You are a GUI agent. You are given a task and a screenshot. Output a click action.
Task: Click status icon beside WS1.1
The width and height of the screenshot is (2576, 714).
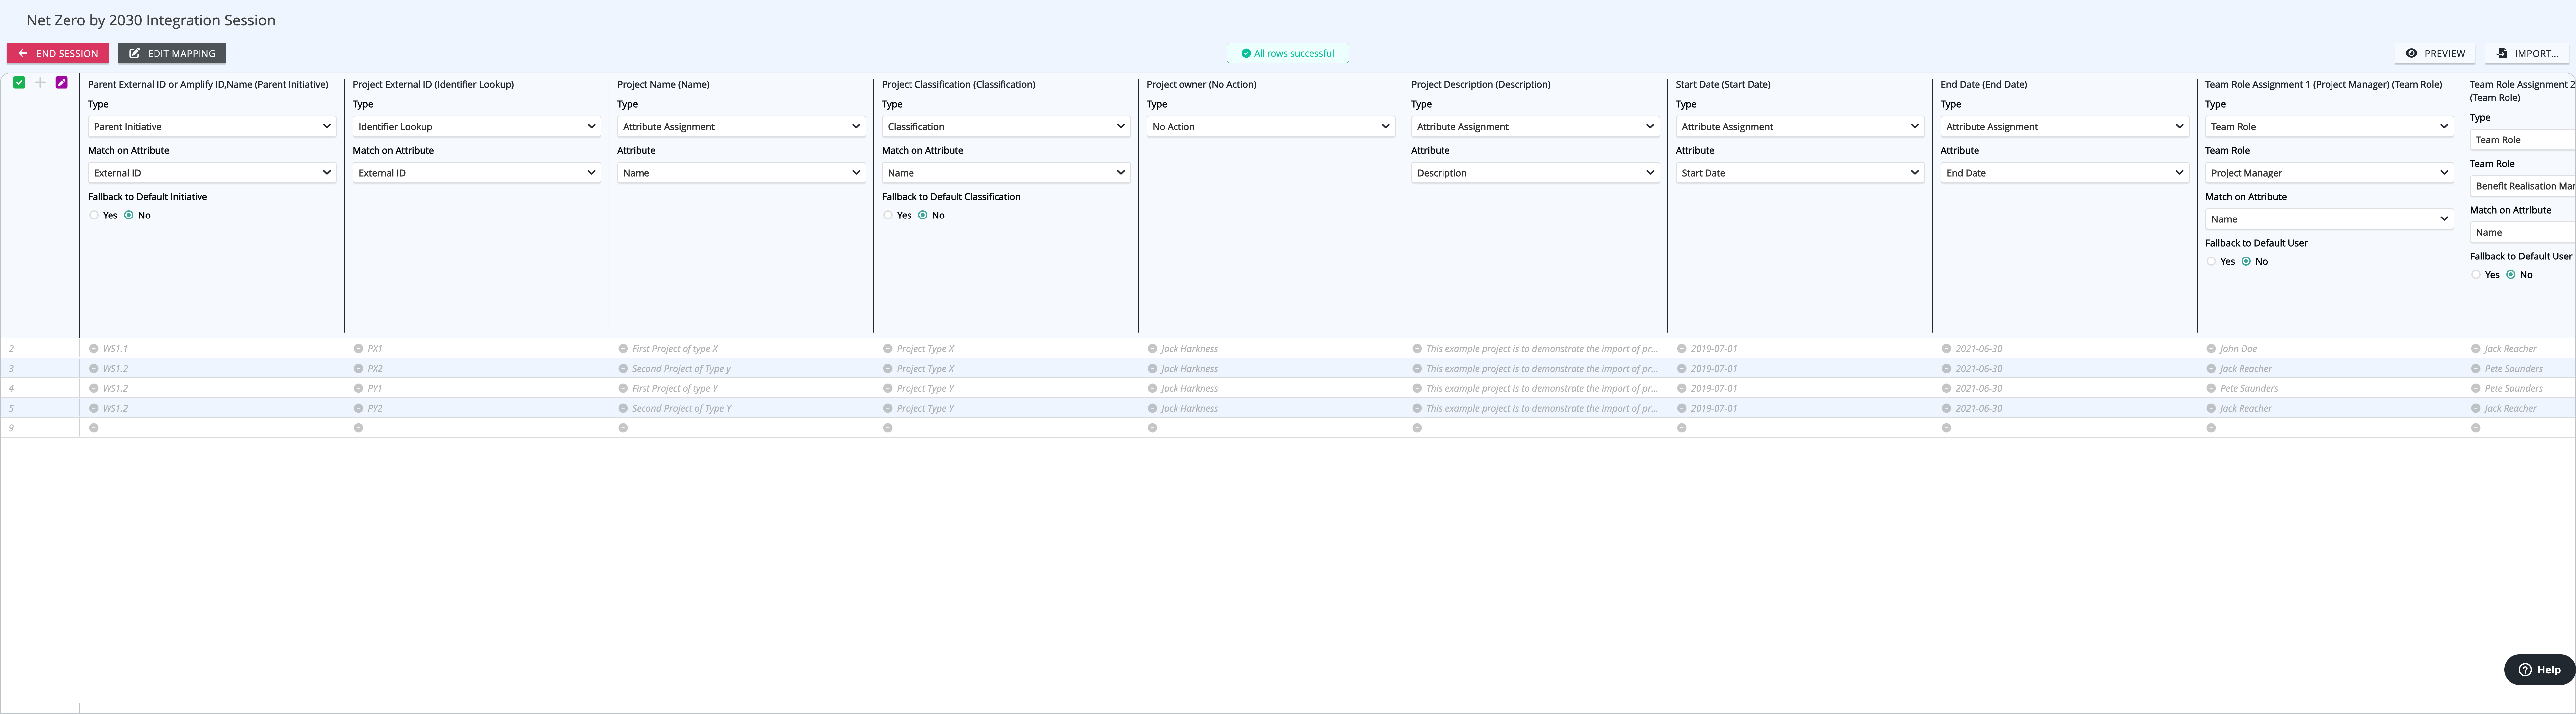[94, 348]
